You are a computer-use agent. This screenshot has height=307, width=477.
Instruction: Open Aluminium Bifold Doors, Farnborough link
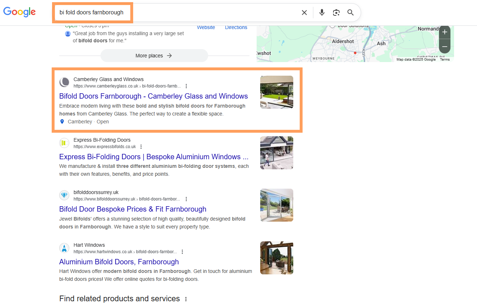(x=119, y=262)
